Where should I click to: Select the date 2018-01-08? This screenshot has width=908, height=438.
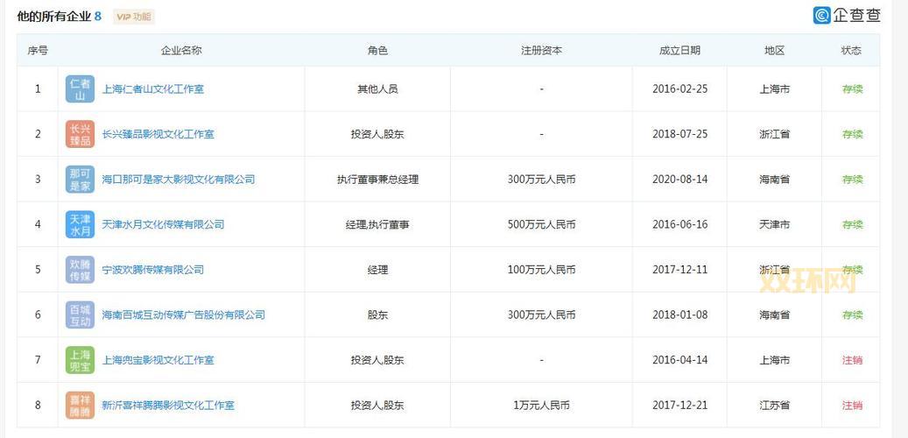[x=679, y=315]
